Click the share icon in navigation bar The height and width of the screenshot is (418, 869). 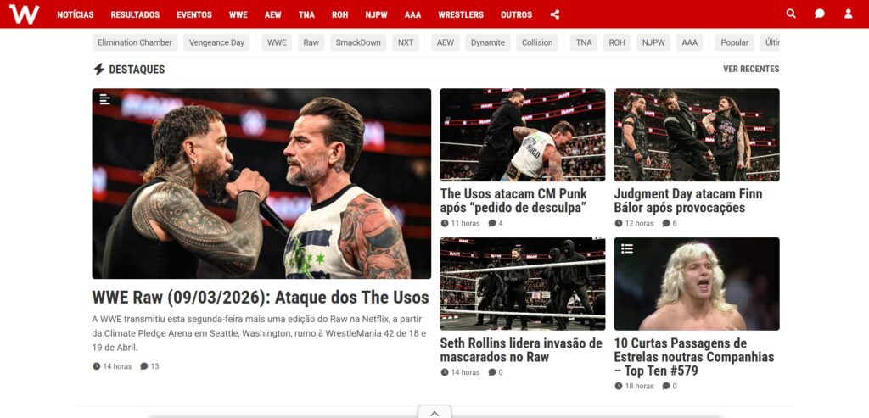pyautogui.click(x=555, y=14)
